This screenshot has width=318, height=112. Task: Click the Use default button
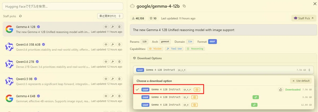click(x=301, y=81)
